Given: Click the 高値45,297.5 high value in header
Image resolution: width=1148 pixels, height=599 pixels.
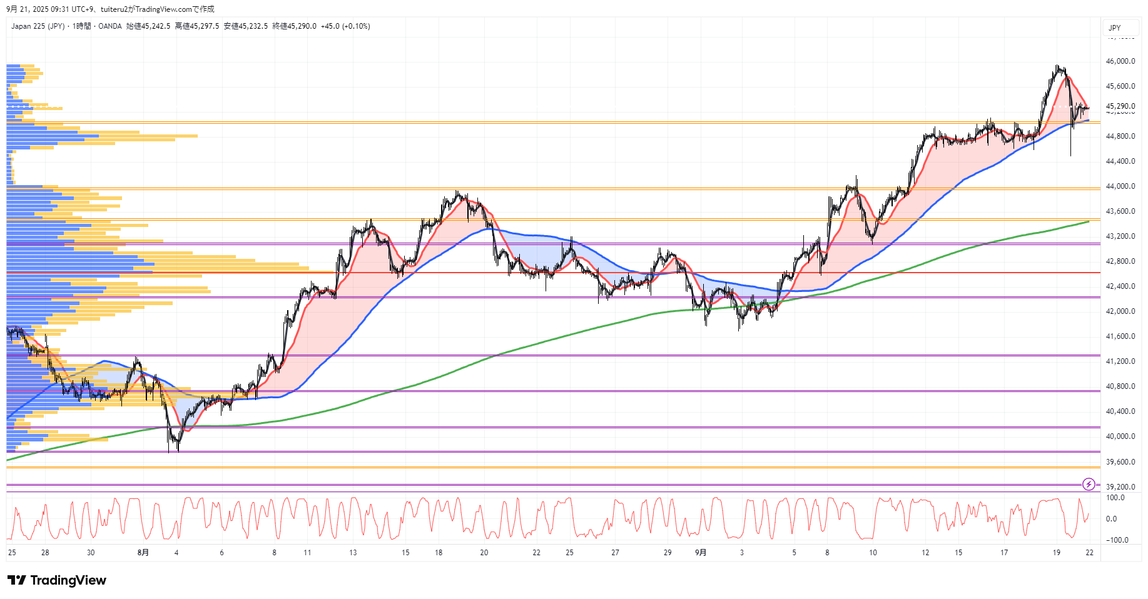Looking at the screenshot, I should click(197, 26).
